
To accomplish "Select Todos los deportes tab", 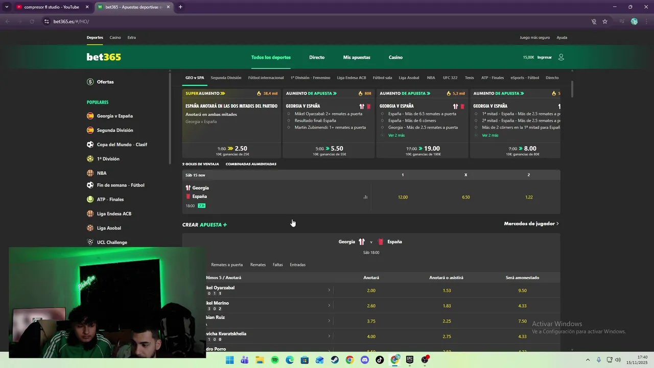I will click(x=271, y=57).
